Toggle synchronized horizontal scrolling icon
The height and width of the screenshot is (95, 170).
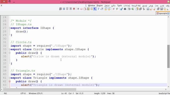click(106, 9)
